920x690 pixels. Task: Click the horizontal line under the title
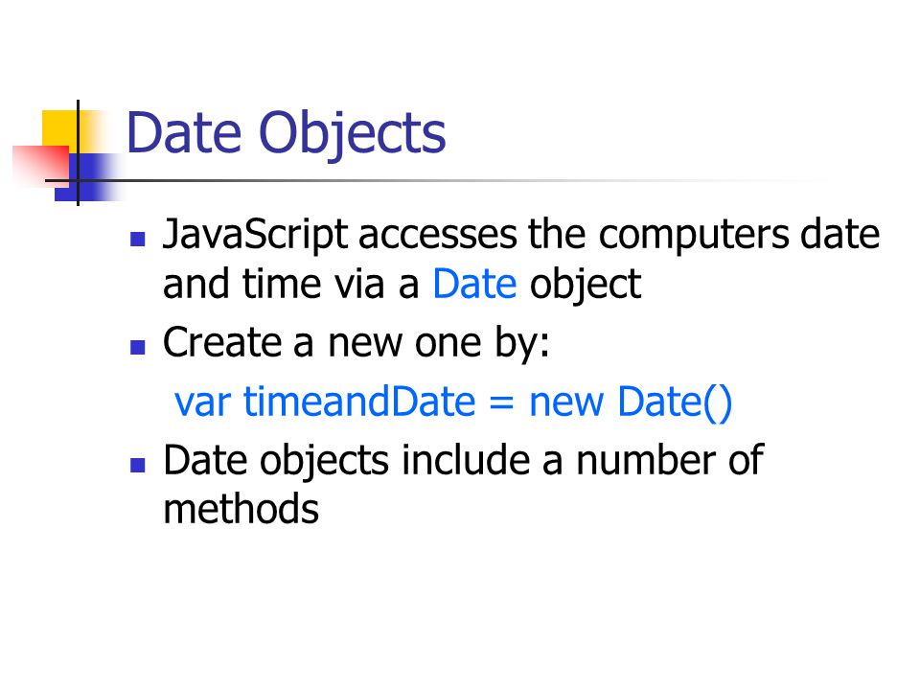coord(446,181)
